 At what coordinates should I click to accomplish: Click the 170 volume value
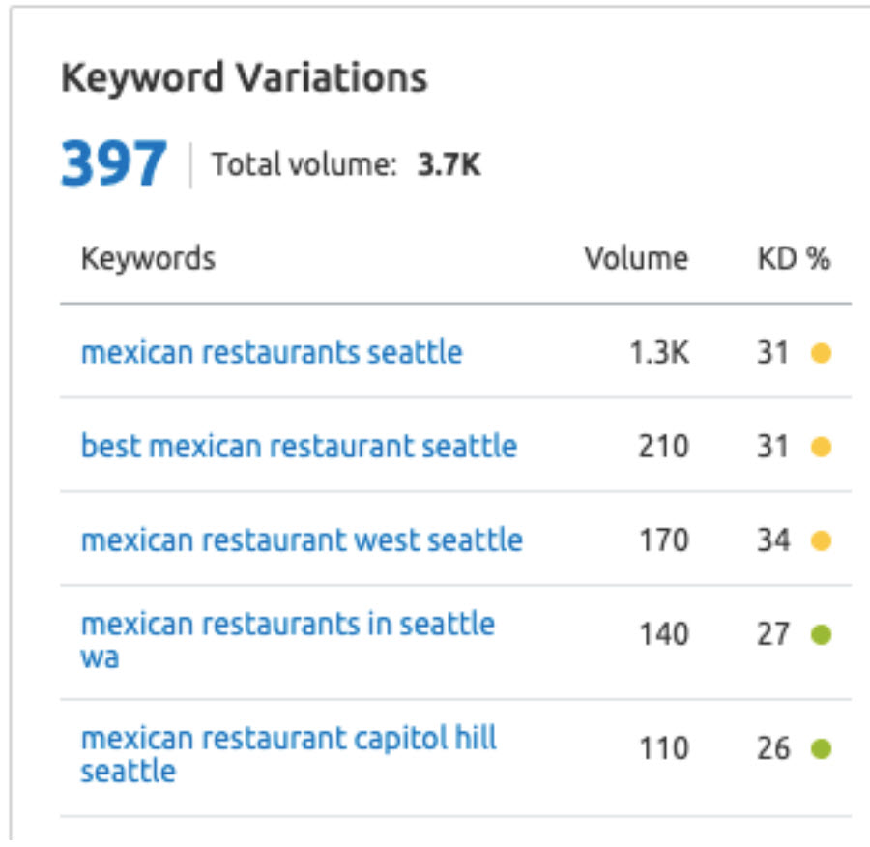coord(664,540)
